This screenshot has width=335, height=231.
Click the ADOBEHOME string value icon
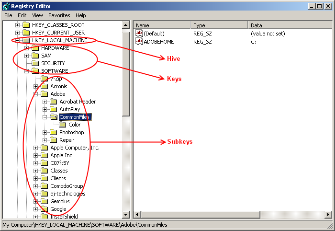[139, 42]
